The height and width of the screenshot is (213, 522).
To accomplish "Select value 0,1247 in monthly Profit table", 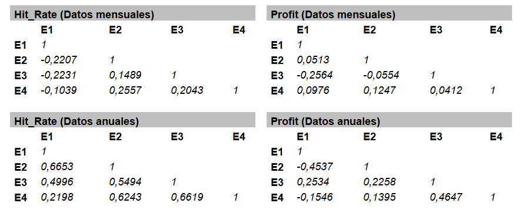I will tap(380, 90).
